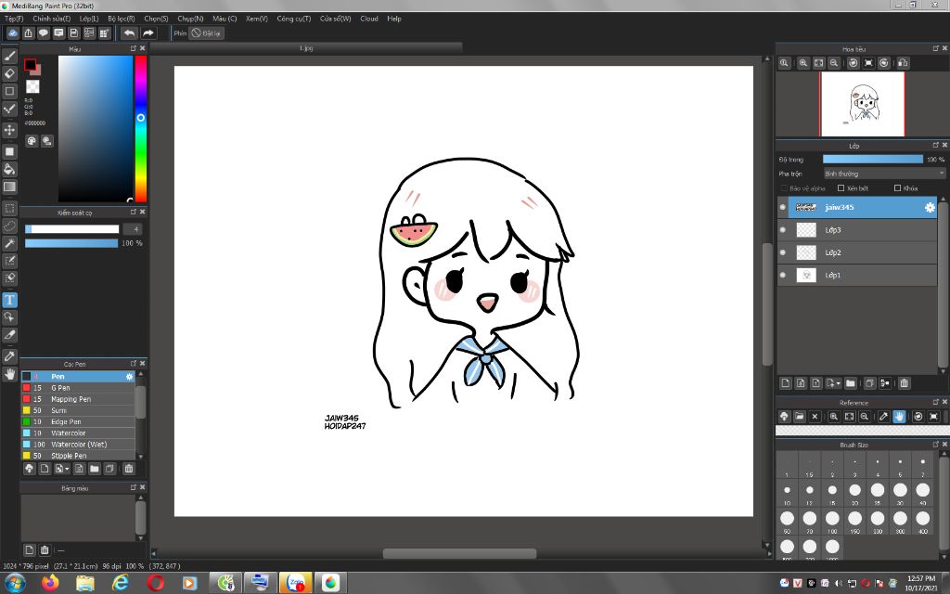Undock the Reference panel
950x594 pixels.
pyautogui.click(x=935, y=402)
